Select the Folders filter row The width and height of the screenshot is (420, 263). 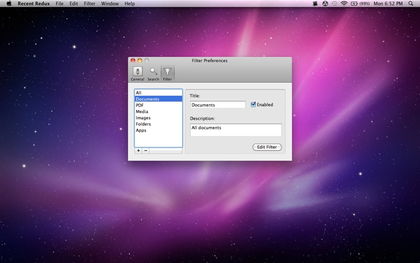[159, 124]
